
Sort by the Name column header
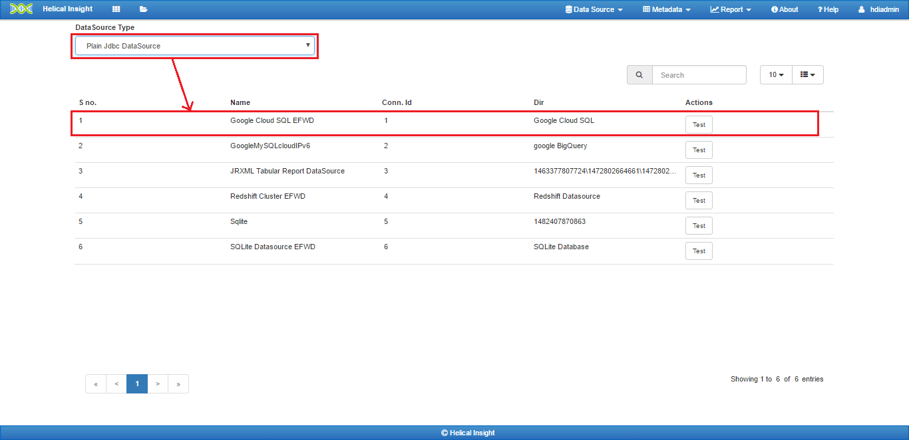point(240,102)
